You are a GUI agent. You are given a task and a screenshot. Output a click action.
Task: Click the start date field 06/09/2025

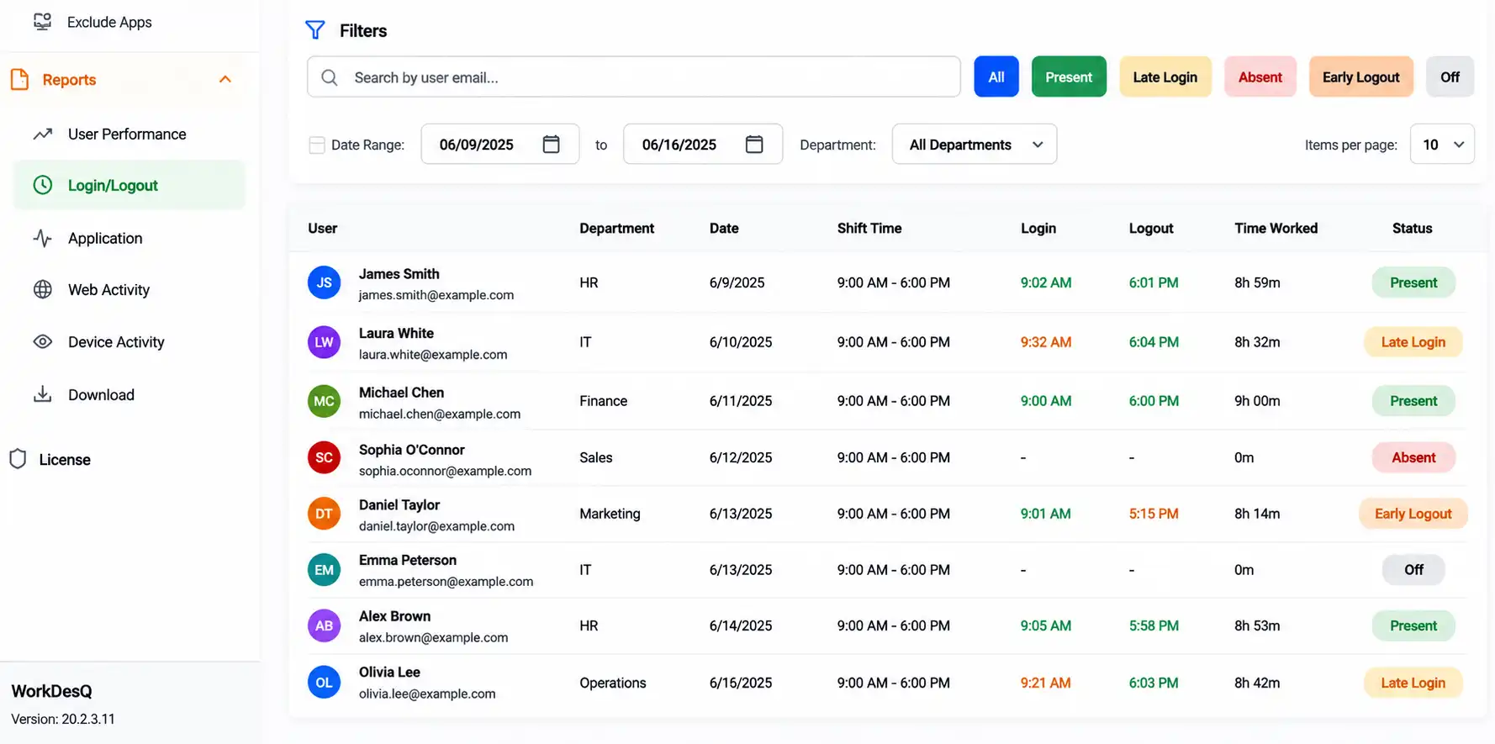point(500,145)
